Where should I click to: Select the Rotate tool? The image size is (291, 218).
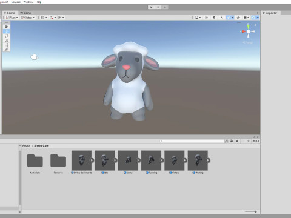point(6,36)
